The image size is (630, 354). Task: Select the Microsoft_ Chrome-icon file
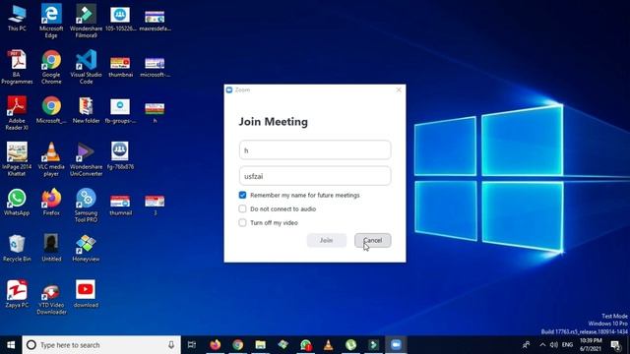tap(51, 109)
